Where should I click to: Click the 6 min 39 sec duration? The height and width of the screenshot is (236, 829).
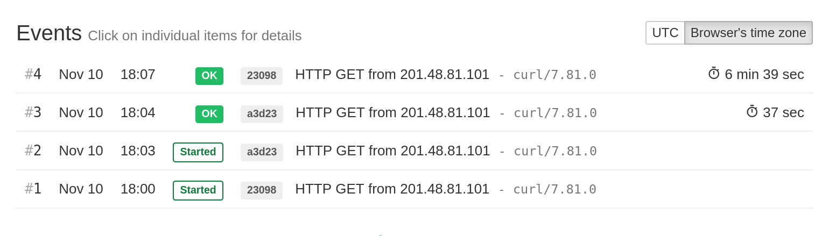pyautogui.click(x=764, y=75)
